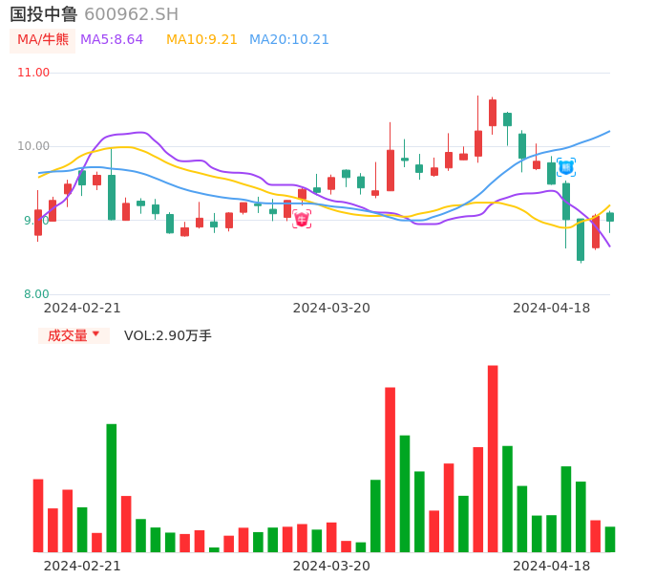Click the 2024-02-21 date under price chart
The image size is (655, 579).
coord(82,308)
